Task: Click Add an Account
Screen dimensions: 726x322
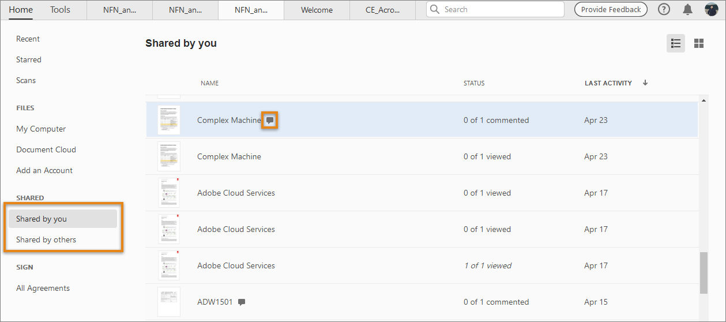Action: [44, 170]
